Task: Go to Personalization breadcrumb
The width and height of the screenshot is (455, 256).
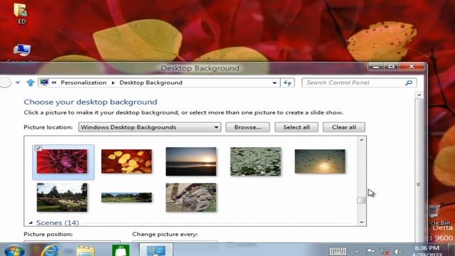Action: 83,82
